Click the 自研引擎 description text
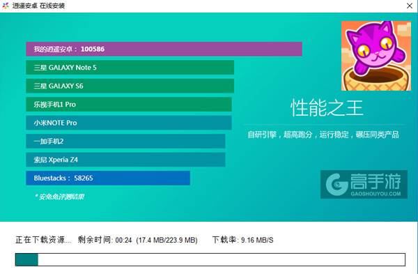Screen dimensions: 418x274 point(323,135)
